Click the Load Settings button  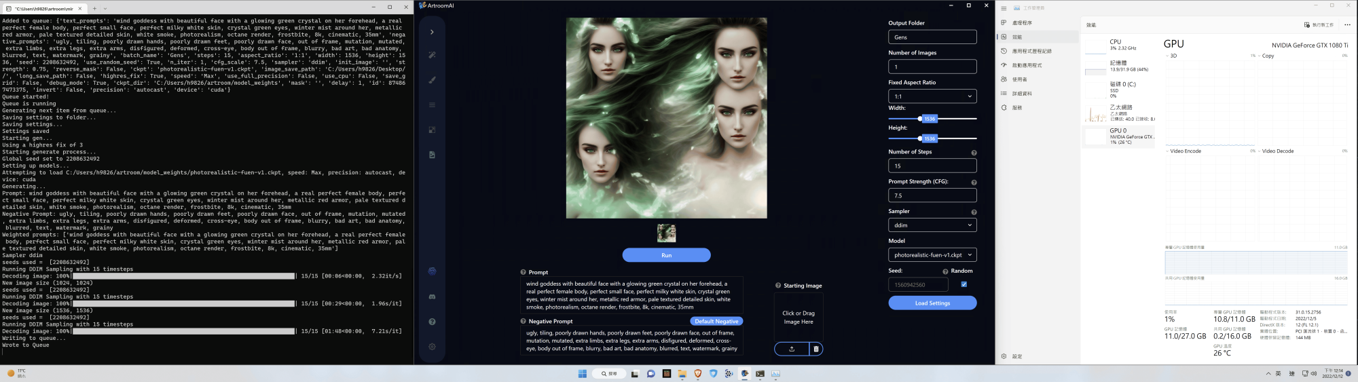point(932,303)
